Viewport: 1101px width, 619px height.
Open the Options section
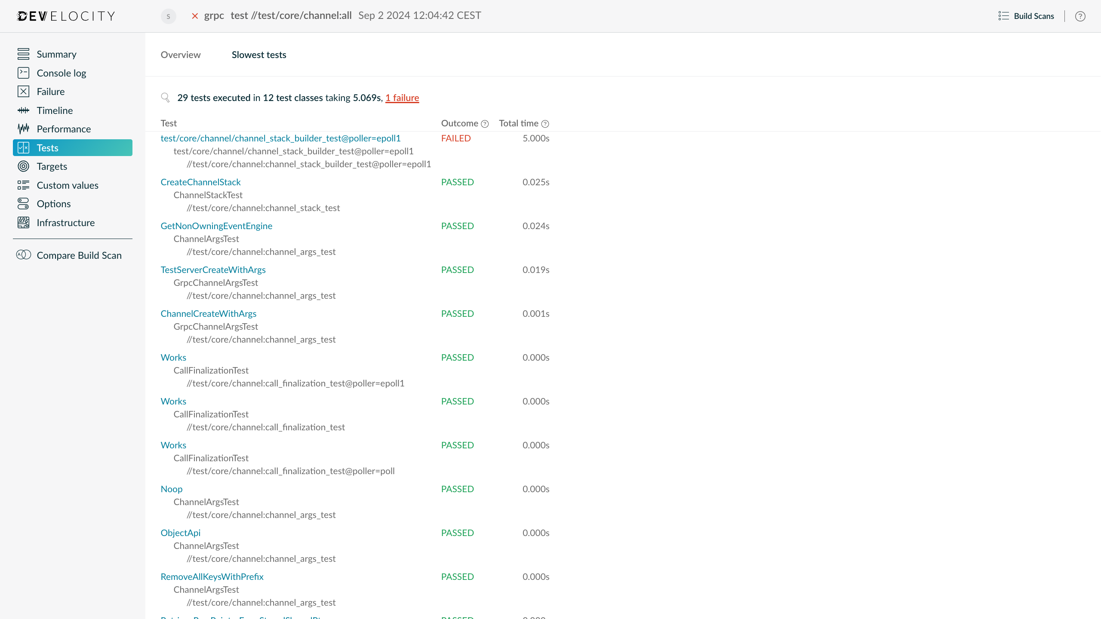(x=54, y=203)
